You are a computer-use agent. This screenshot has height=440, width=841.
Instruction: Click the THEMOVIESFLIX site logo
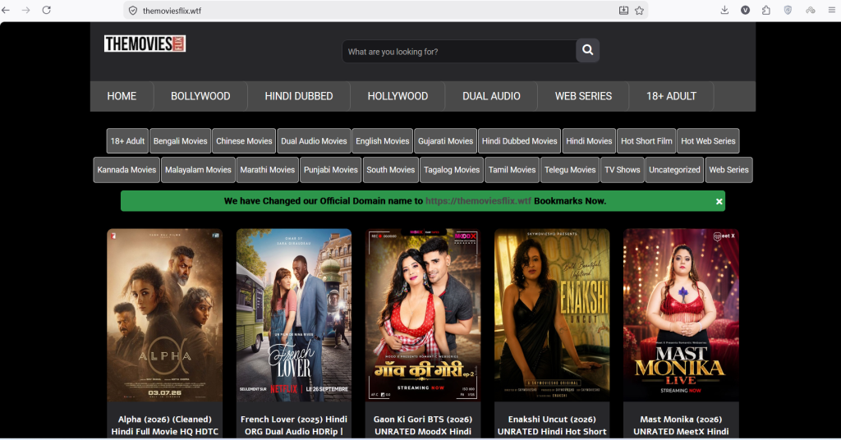[x=145, y=44]
